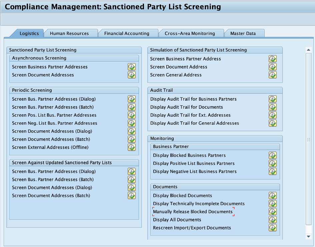Execute Screen External Addresses (Offline) icon
Image resolution: width=315 pixels, height=247 pixels.
point(132,147)
